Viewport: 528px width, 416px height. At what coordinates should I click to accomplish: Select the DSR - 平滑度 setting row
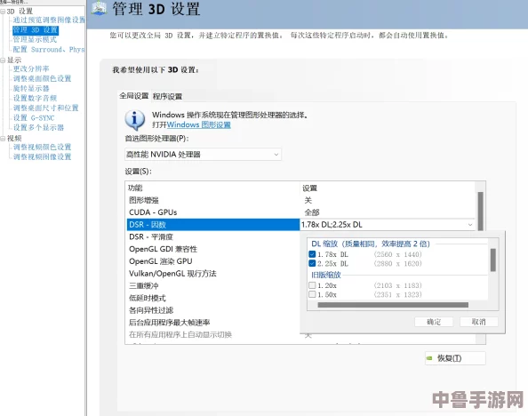(213, 236)
